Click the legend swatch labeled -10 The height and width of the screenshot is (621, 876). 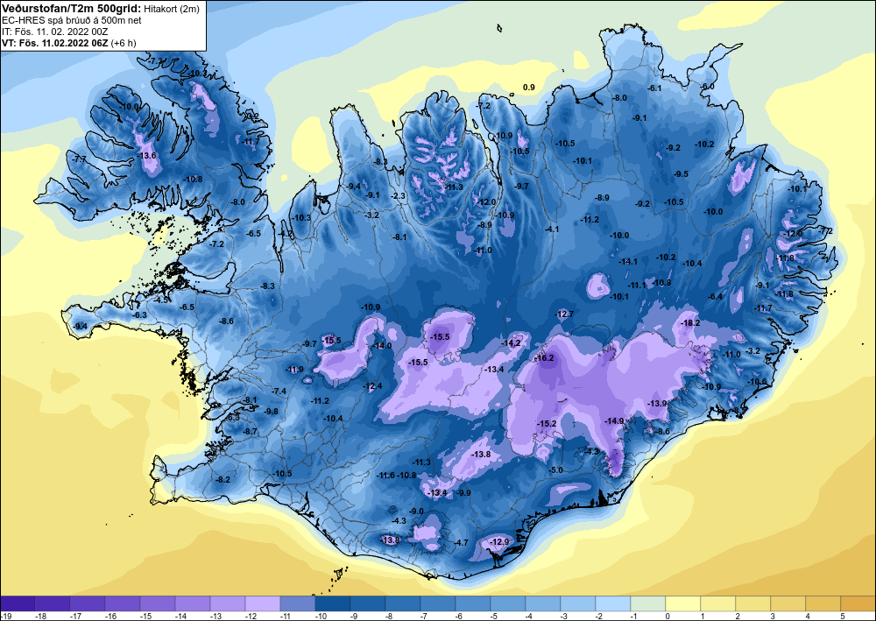pyautogui.click(x=333, y=603)
